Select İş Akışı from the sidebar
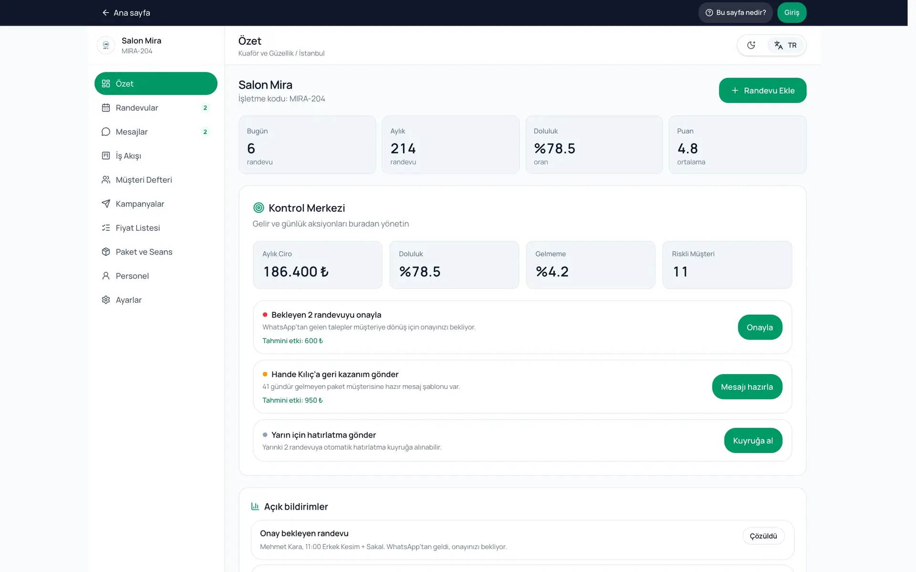The image size is (916, 572). (156, 155)
